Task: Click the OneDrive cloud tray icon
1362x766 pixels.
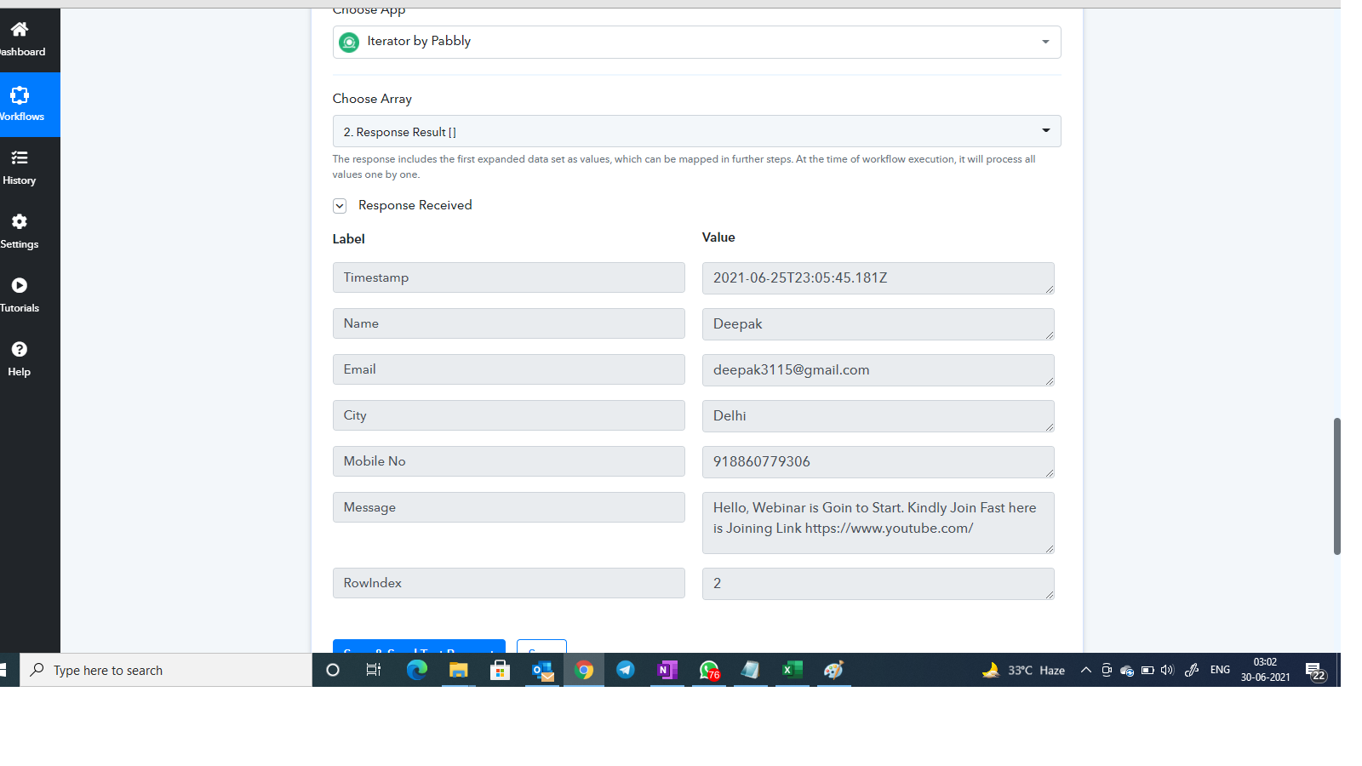Action: (1127, 671)
